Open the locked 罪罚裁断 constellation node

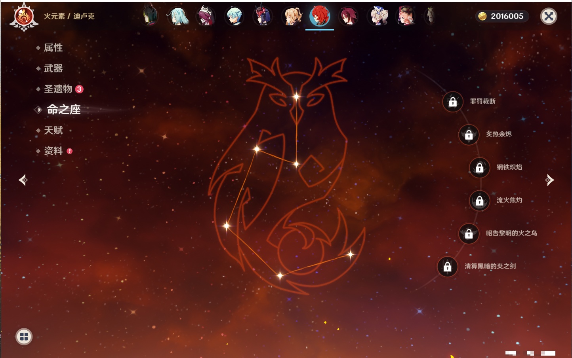453,102
